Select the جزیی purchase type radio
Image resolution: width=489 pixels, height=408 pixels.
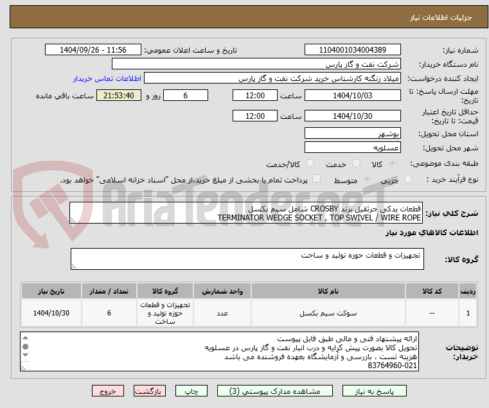click(x=408, y=179)
